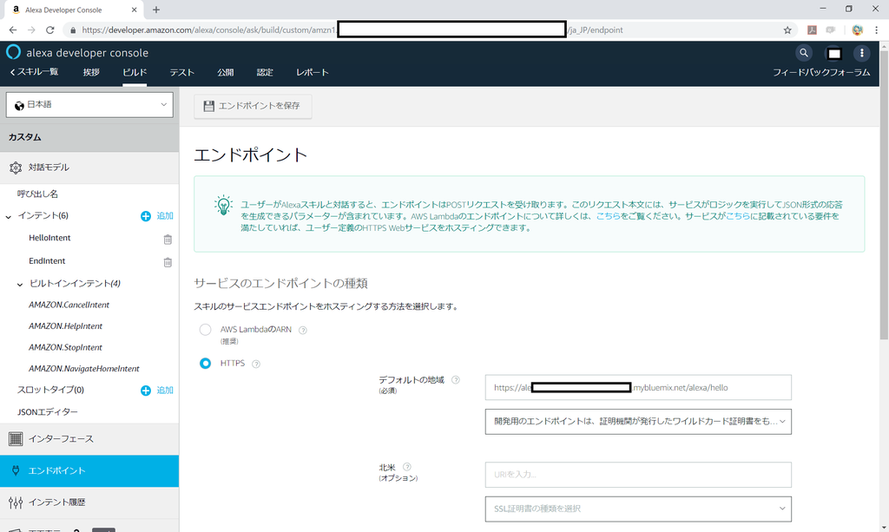Open スロットタイプ(0) in sidebar

[x=50, y=391]
